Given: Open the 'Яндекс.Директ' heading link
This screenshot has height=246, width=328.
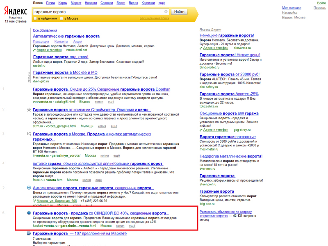Looking at the screenshot, I should (x=210, y=30).
